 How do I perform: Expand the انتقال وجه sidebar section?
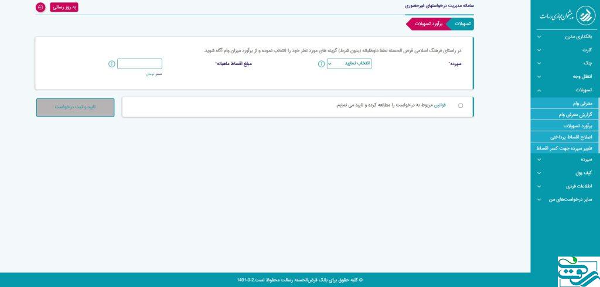click(x=565, y=77)
